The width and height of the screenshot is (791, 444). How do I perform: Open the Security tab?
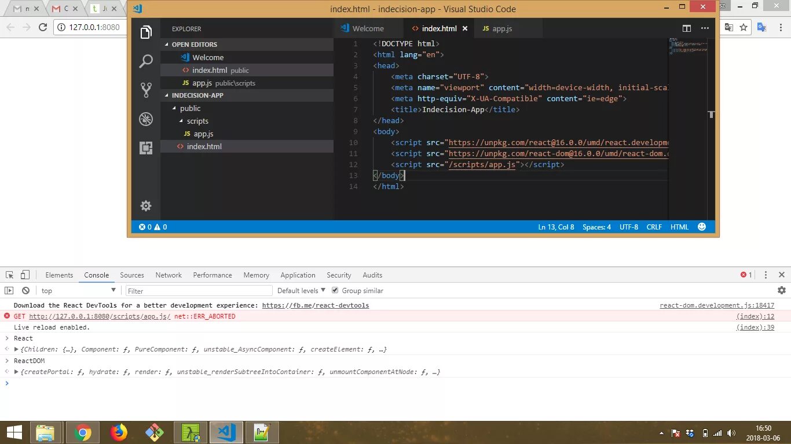coord(339,275)
